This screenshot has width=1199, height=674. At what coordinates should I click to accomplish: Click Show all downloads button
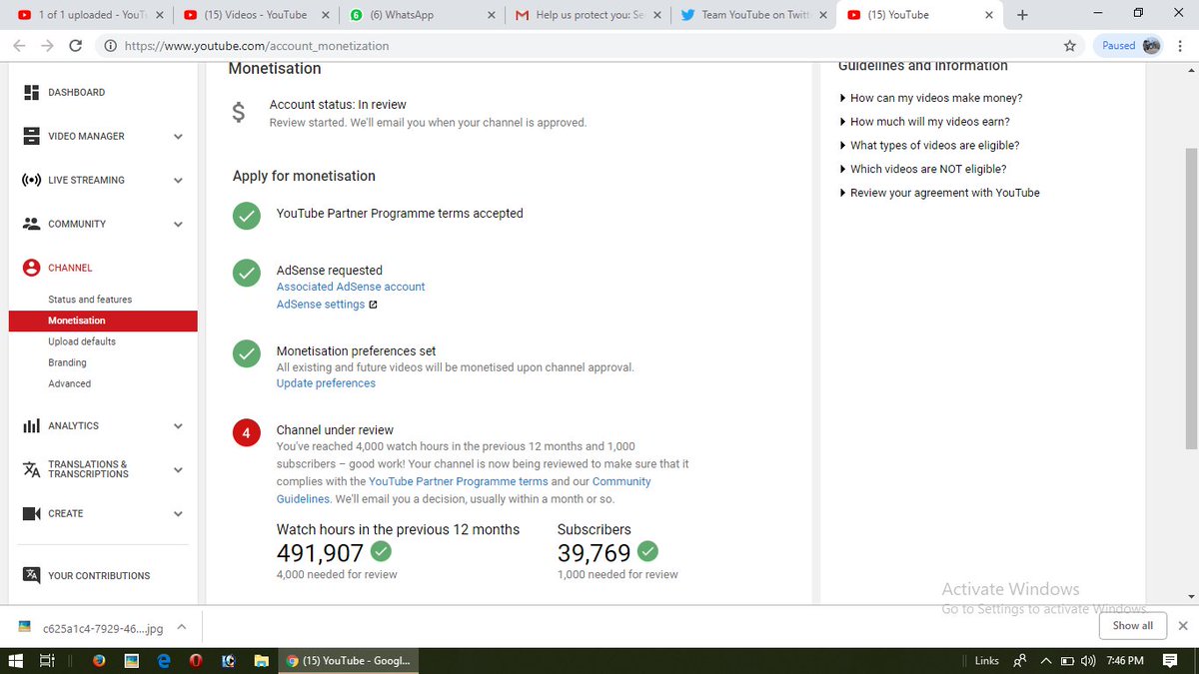coord(1132,626)
